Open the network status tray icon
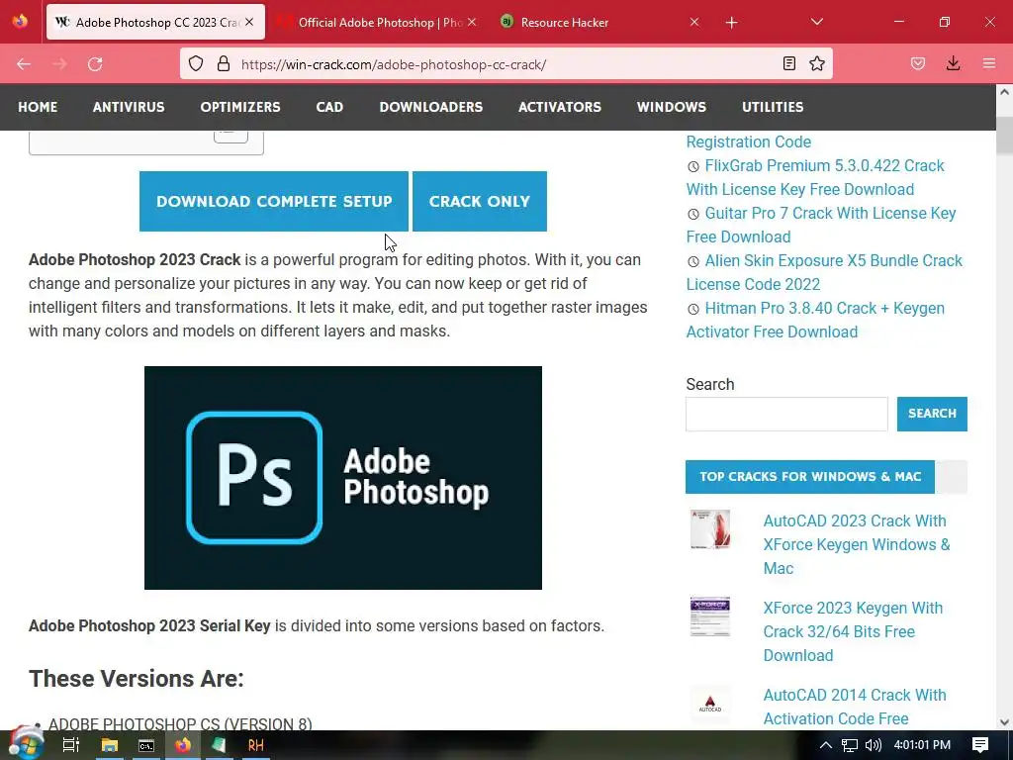 point(850,745)
